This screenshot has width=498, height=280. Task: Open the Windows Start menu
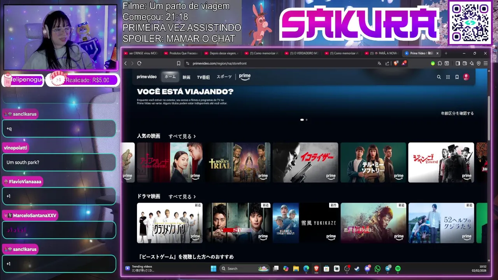[x=213, y=268]
